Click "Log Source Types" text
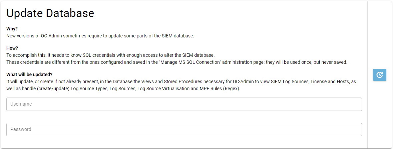Image resolution: width=393 pixels, height=149 pixels. coord(89,89)
